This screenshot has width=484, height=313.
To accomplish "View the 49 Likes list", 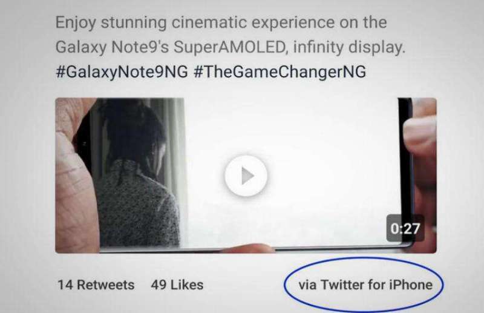I will tap(177, 285).
